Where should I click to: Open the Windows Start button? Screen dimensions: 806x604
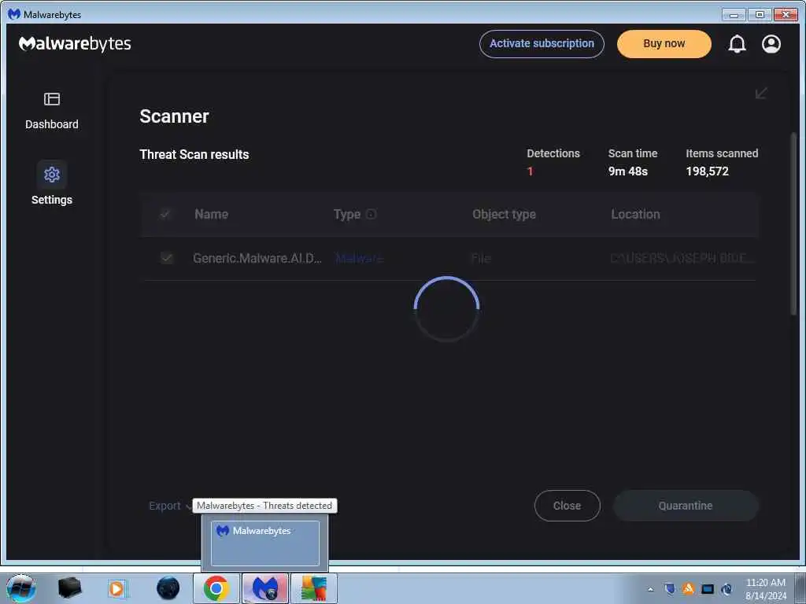pyautogui.click(x=20, y=588)
